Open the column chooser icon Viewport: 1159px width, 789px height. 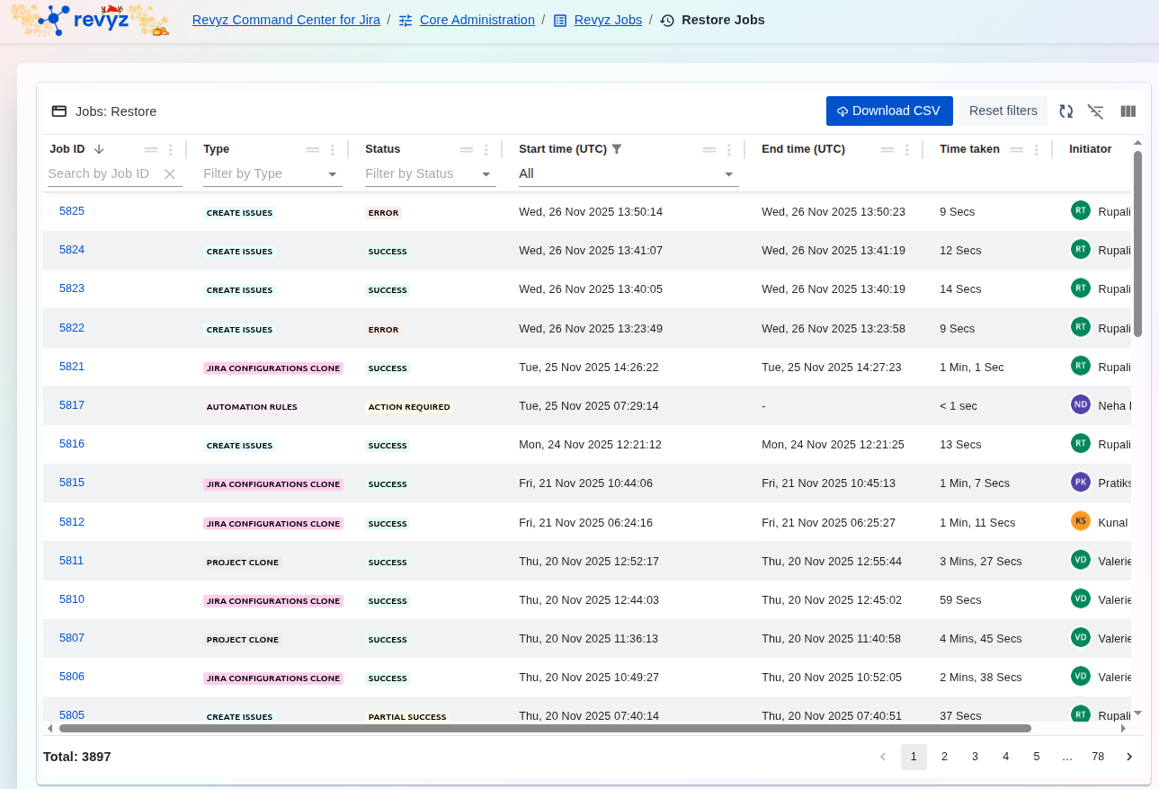coord(1128,111)
